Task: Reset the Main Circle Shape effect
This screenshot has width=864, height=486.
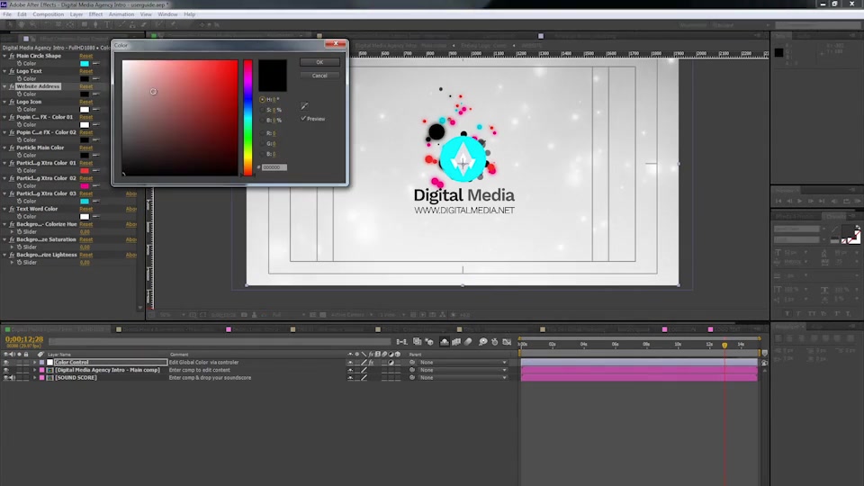Action: 86,56
